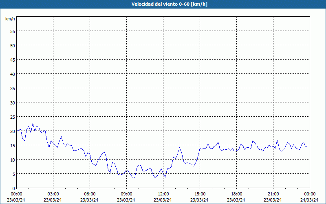Click the '23/03/24' date under 12:00
326x204 pixels.
coord(163,200)
